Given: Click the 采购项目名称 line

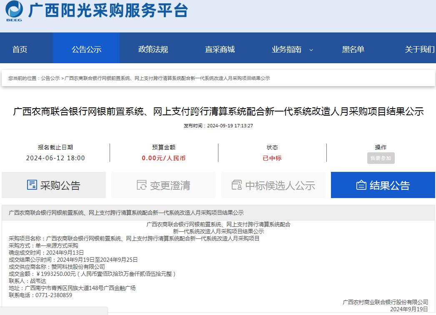Looking at the screenshot, I should point(134,238).
